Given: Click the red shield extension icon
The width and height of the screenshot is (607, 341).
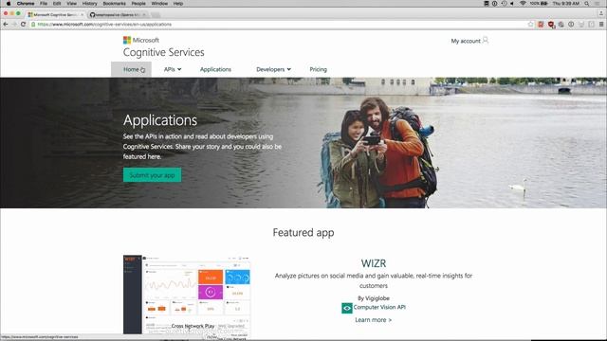Looking at the screenshot, I should point(551,25).
